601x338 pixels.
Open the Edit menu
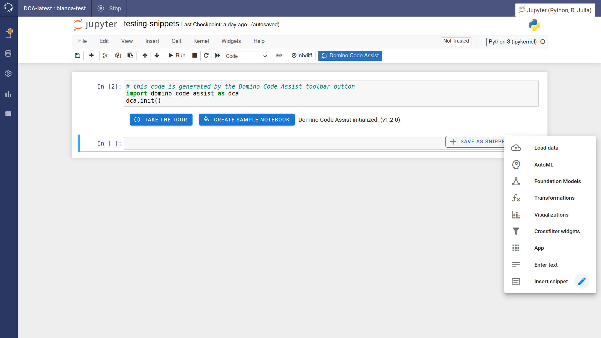click(104, 41)
